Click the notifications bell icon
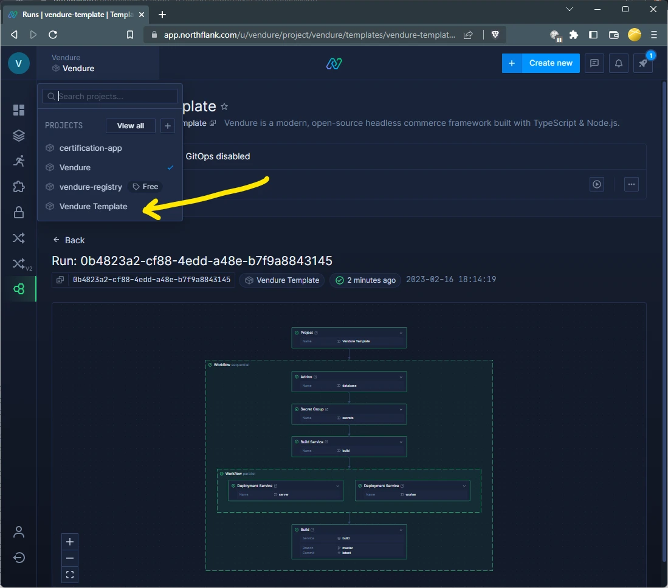Viewport: 668px width, 588px height. pyautogui.click(x=619, y=63)
